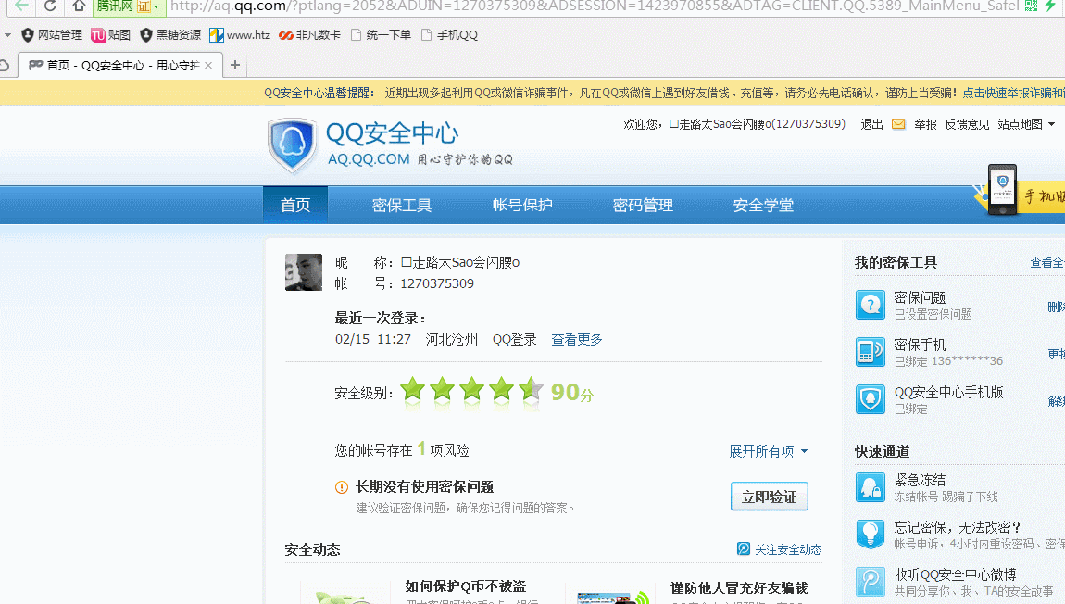1065x604 pixels.
Task: Click the 点击快速举报诈骗 link in notice bar
Action: click(x=1013, y=93)
